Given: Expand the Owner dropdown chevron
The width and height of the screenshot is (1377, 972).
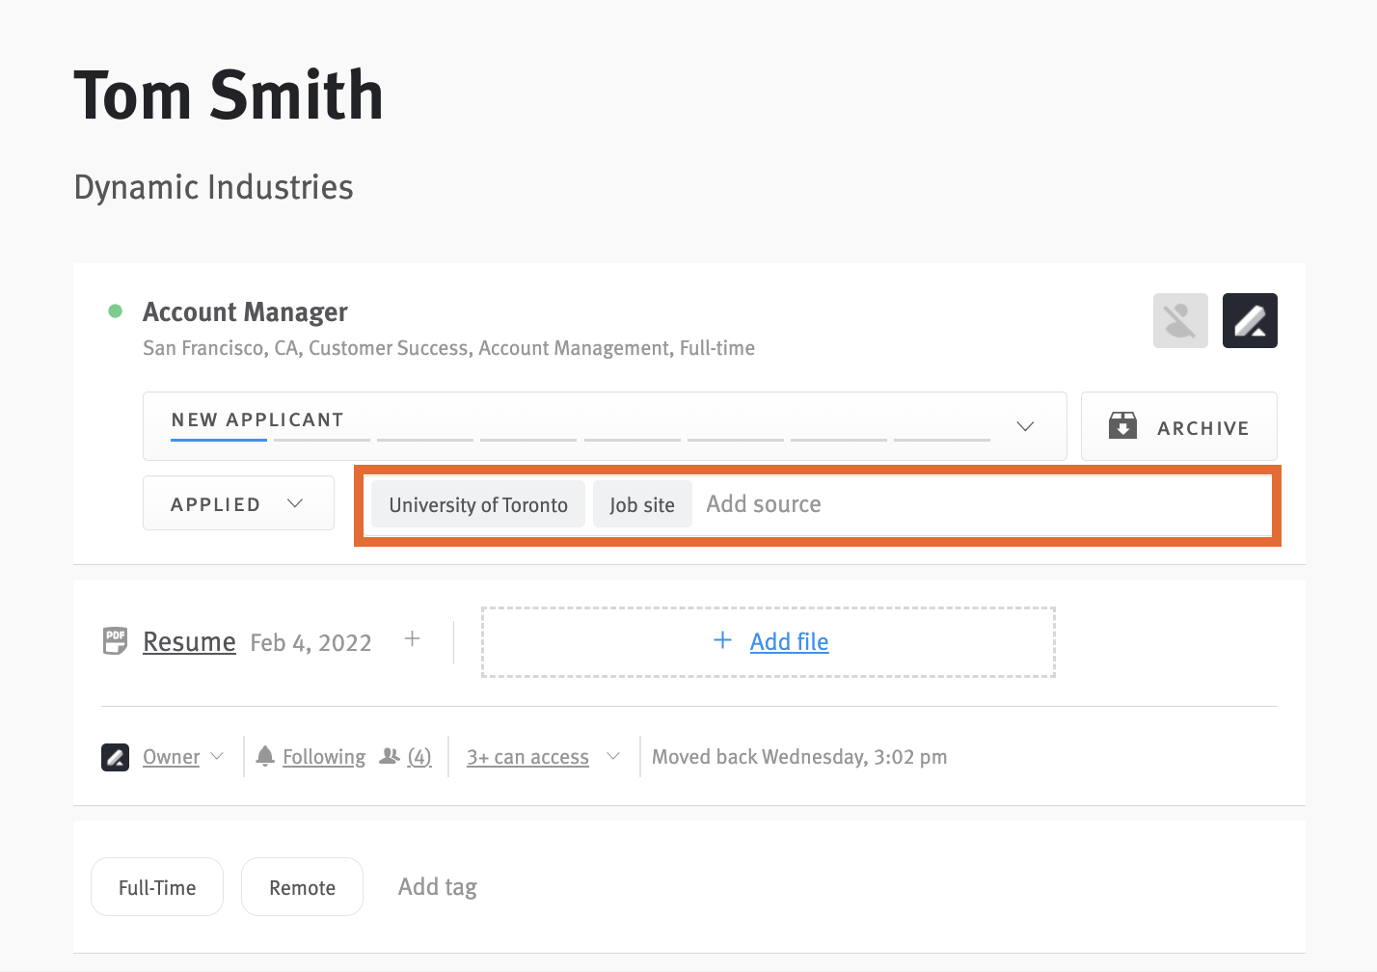Looking at the screenshot, I should (217, 756).
